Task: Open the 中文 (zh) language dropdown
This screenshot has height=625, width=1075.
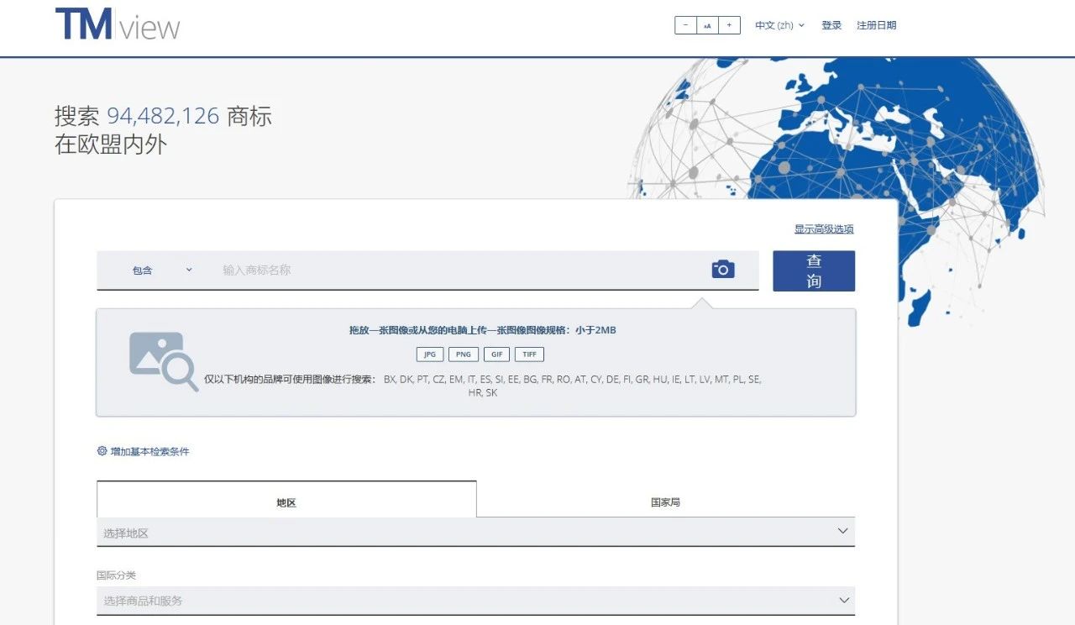Action: (x=779, y=25)
